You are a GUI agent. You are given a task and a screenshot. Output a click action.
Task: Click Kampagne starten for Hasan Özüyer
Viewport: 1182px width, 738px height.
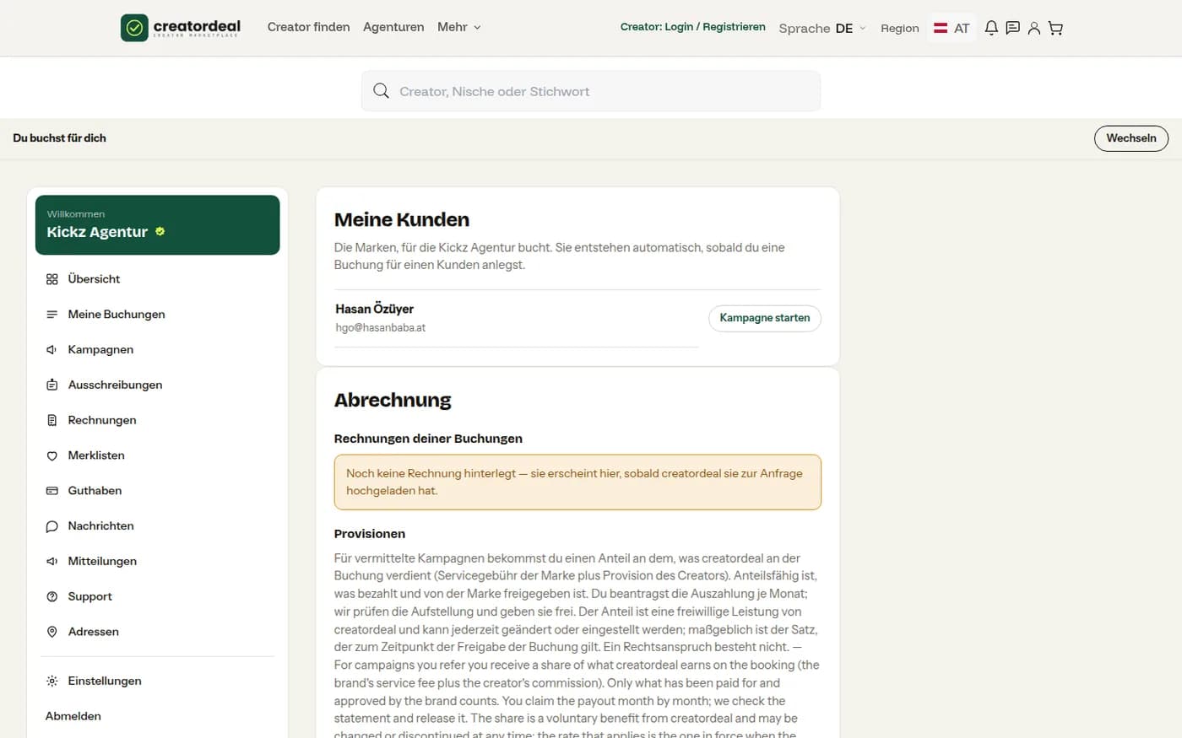[x=765, y=318]
